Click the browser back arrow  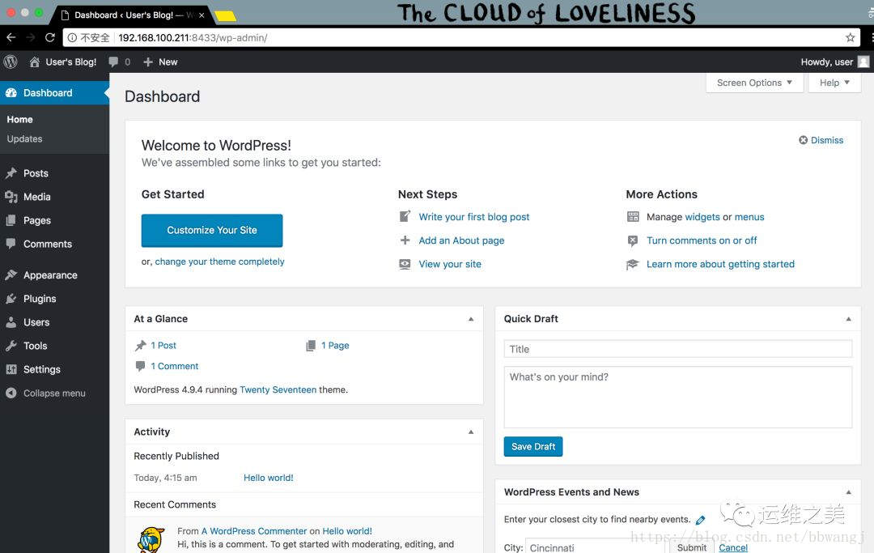[x=11, y=37]
